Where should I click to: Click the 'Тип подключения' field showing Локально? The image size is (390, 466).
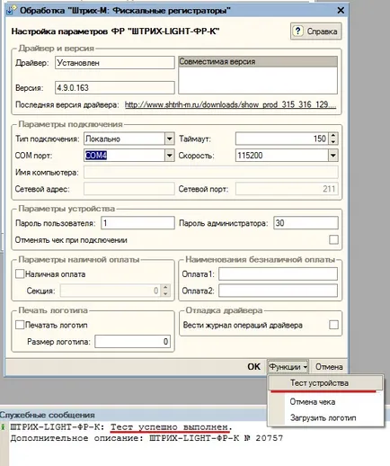[124, 139]
